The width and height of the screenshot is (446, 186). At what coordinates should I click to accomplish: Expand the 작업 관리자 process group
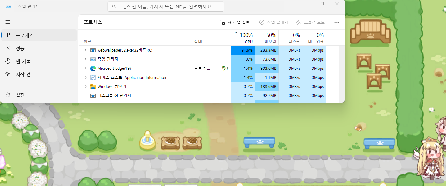coord(85,59)
